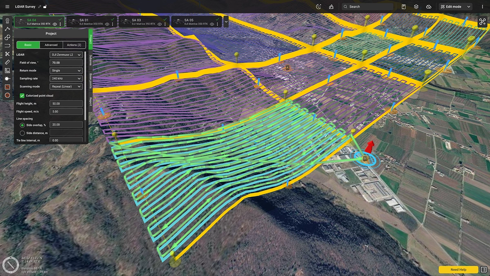Select the corridor U-shaped tool

click(7, 45)
